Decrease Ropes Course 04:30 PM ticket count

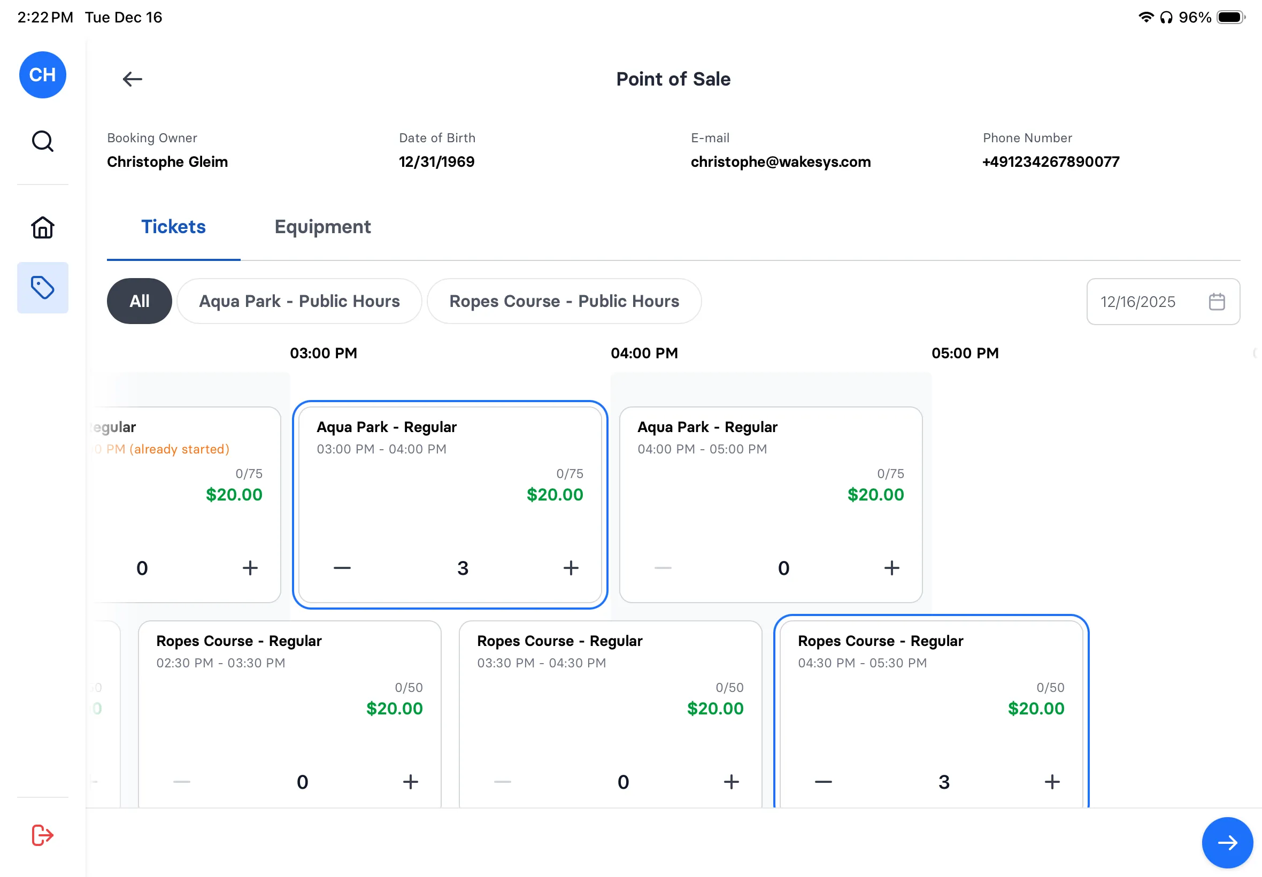pos(822,781)
